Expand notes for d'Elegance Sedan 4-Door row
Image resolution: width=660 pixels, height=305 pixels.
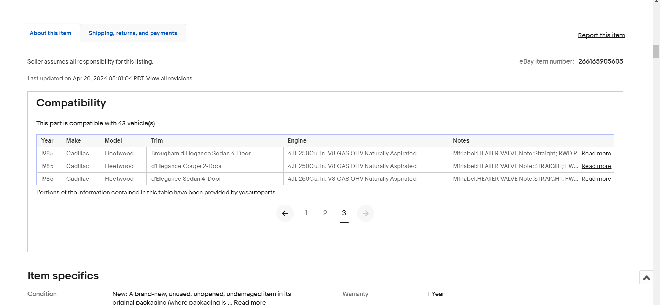(596, 179)
